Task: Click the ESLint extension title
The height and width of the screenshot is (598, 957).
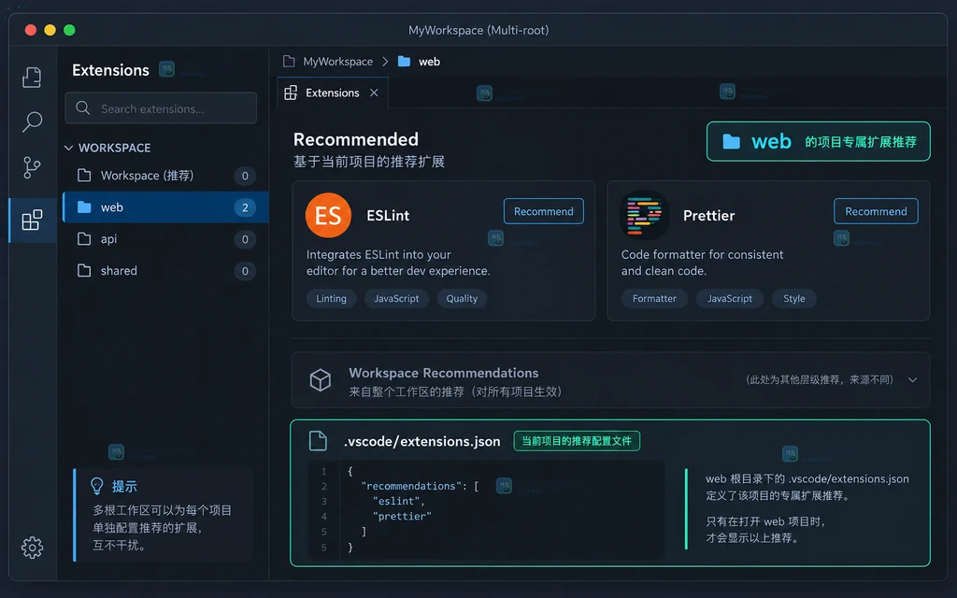Action: [388, 216]
